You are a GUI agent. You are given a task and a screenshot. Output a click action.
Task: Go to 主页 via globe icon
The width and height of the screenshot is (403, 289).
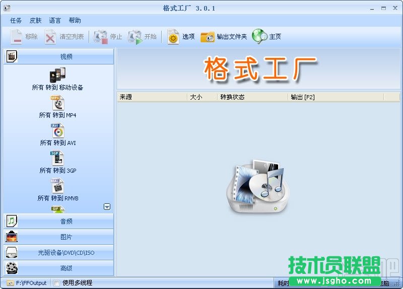tap(259, 36)
